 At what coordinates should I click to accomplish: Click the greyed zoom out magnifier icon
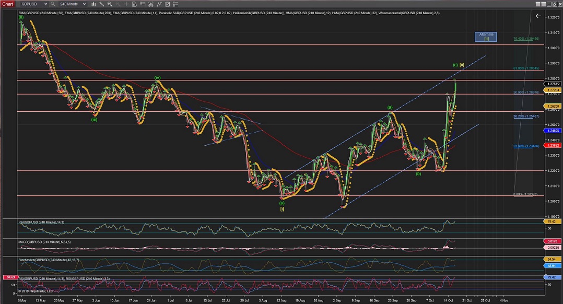pos(118,4)
